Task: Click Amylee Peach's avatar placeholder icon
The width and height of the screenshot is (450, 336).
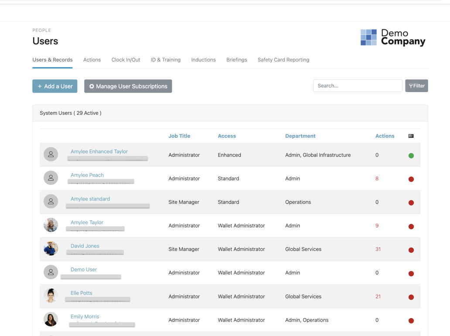Action: pyautogui.click(x=51, y=178)
